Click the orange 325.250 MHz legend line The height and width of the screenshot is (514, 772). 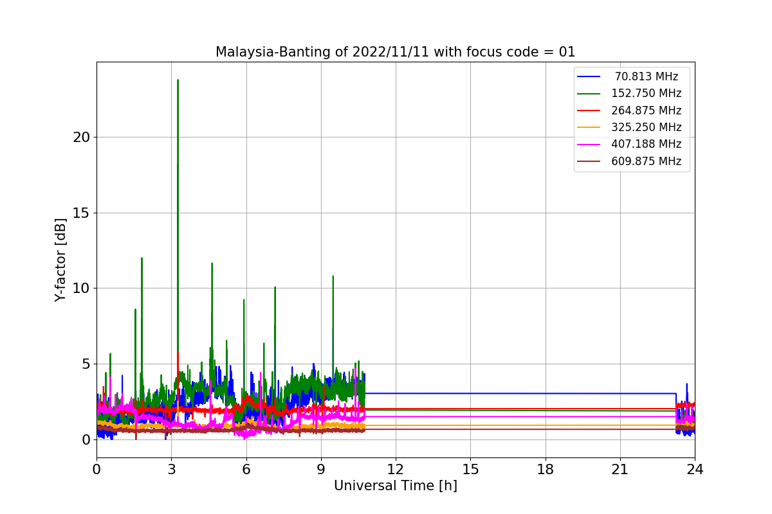pos(589,127)
